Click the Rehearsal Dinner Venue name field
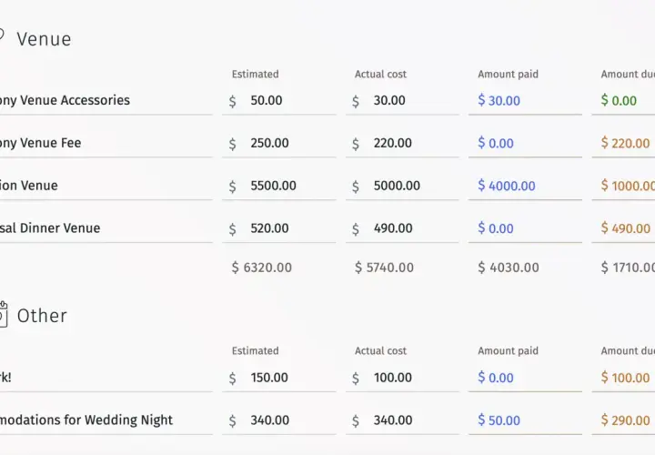 106,228
